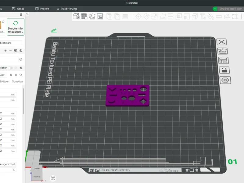Select the Assemble tool

pos(227,16)
